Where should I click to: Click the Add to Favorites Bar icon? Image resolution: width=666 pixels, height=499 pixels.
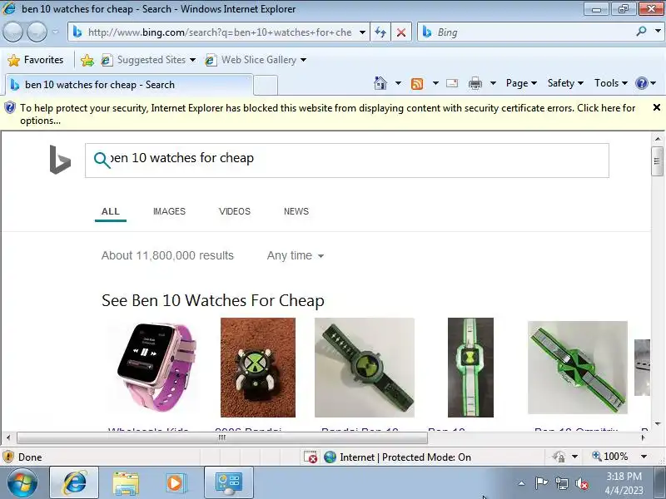pos(87,60)
